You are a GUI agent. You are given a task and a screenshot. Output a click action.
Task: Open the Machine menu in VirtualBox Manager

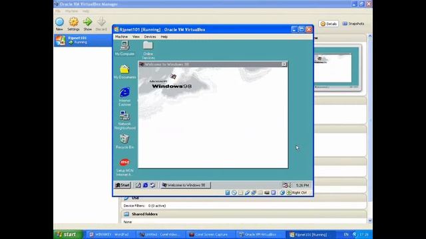coord(71,11)
